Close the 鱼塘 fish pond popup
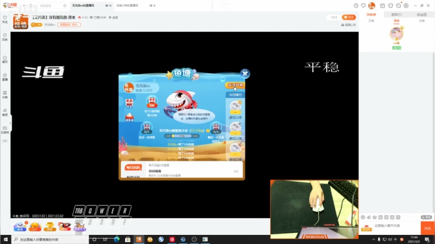Image resolution: width=435 pixels, height=244 pixels. point(245,74)
